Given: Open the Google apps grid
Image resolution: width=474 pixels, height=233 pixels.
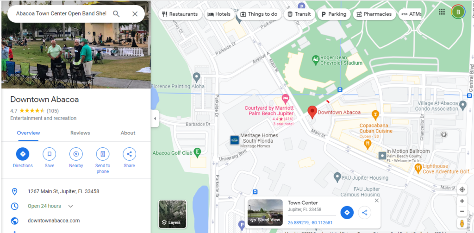Looking at the screenshot, I should [442, 12].
